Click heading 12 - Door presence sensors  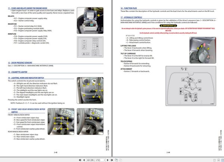(20, 63)
